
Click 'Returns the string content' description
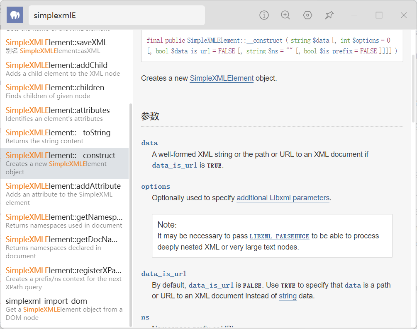[44, 141]
